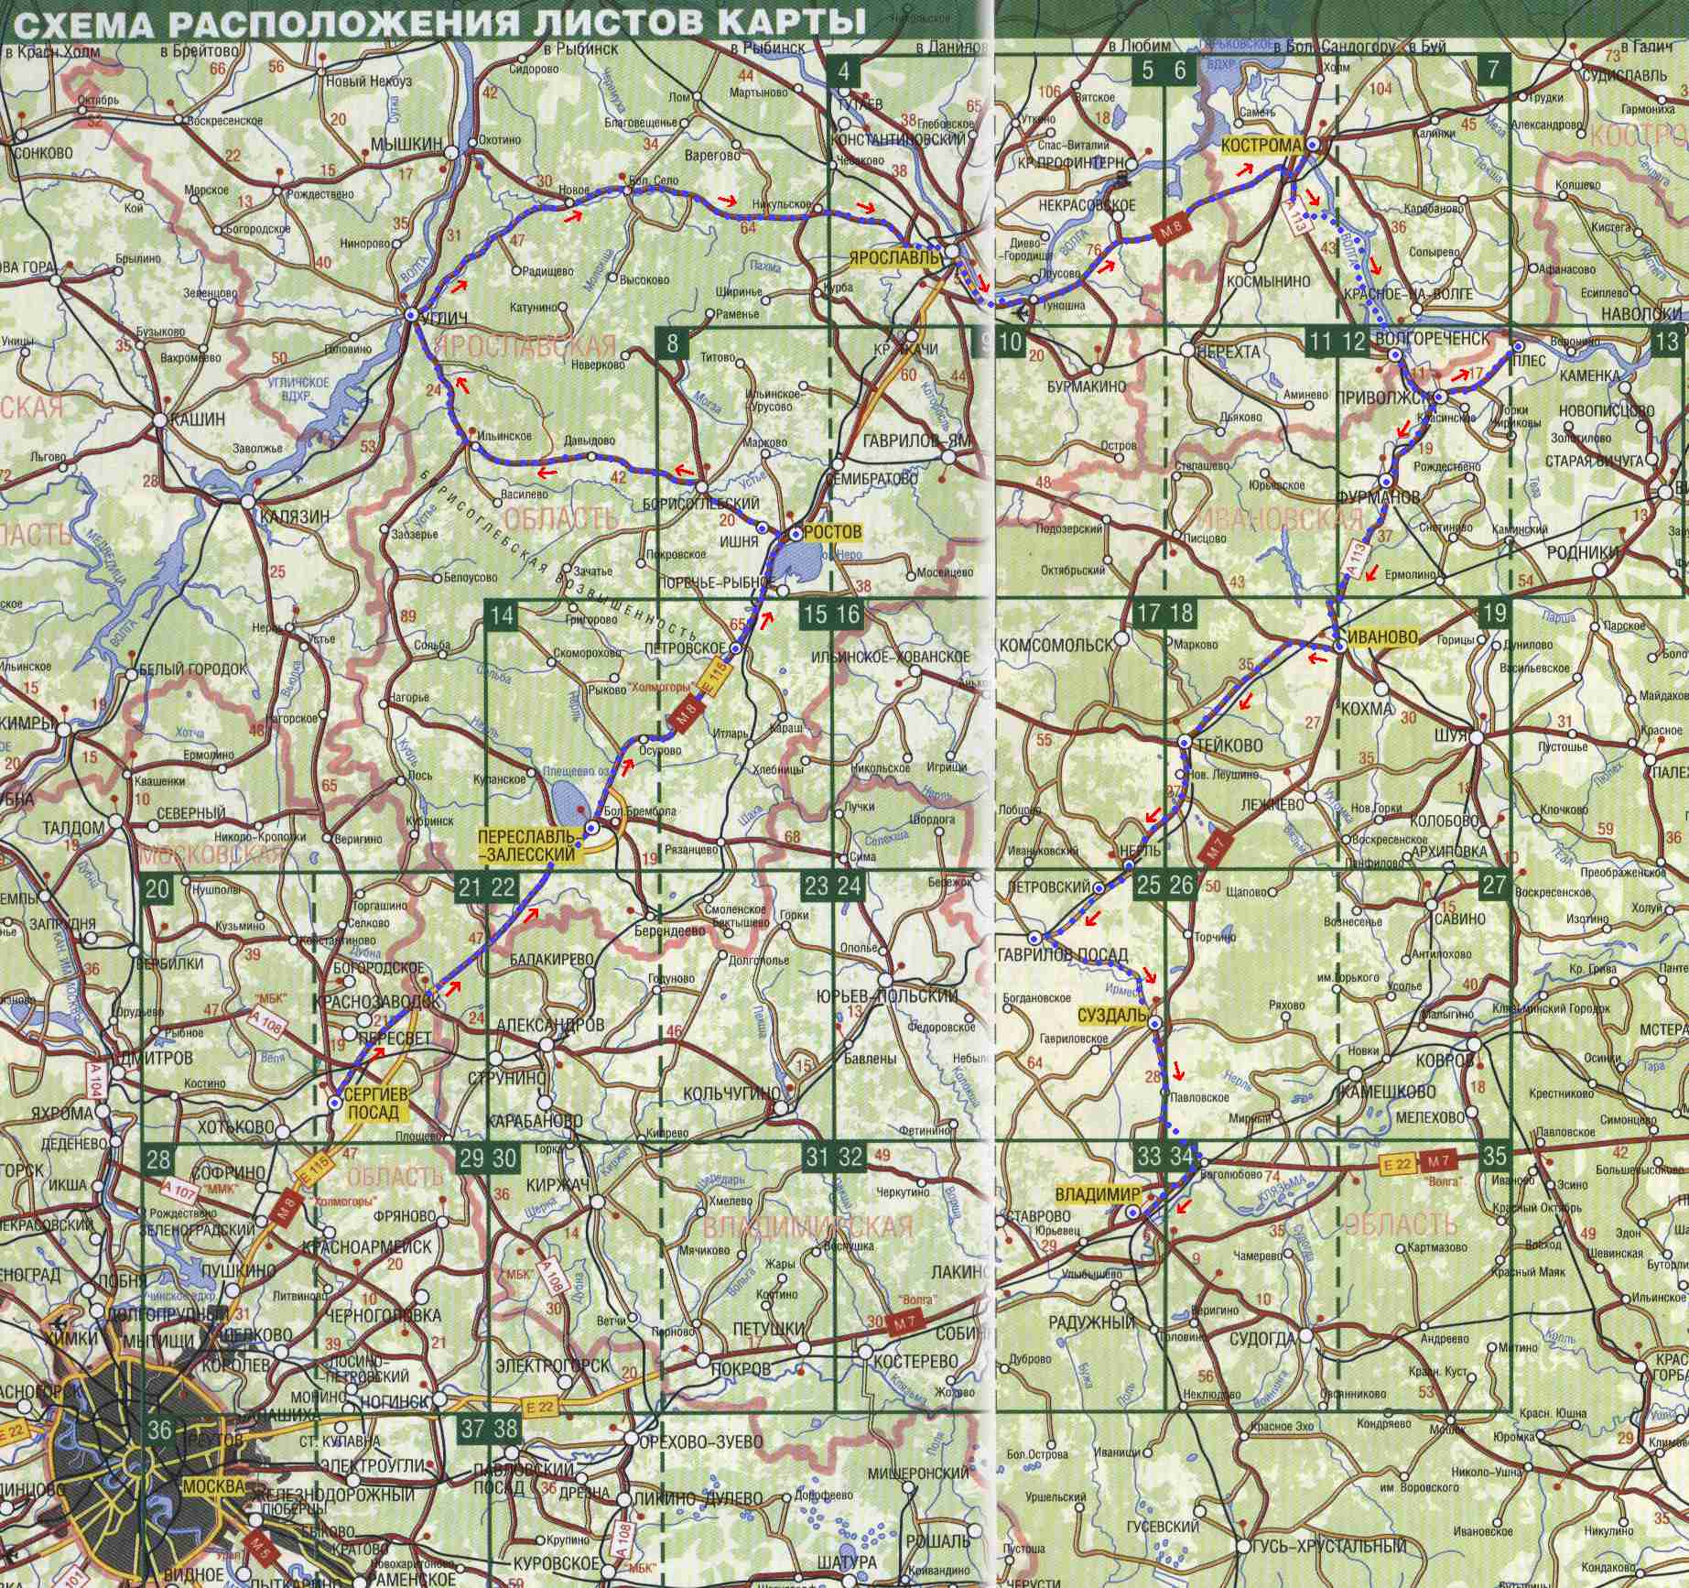Click the КОВРОВ town label
This screenshot has width=1689, height=1588.
pos(1445,1060)
